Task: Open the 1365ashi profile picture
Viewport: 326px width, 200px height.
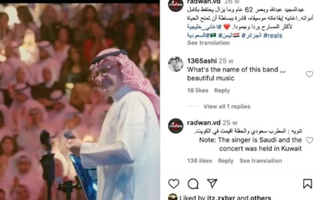Action: [175, 64]
